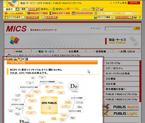The height and width of the screenshot is (123, 145).
Task: Click SITE PUBLIS in the top yellow breadcrumb
Action: point(44,3)
